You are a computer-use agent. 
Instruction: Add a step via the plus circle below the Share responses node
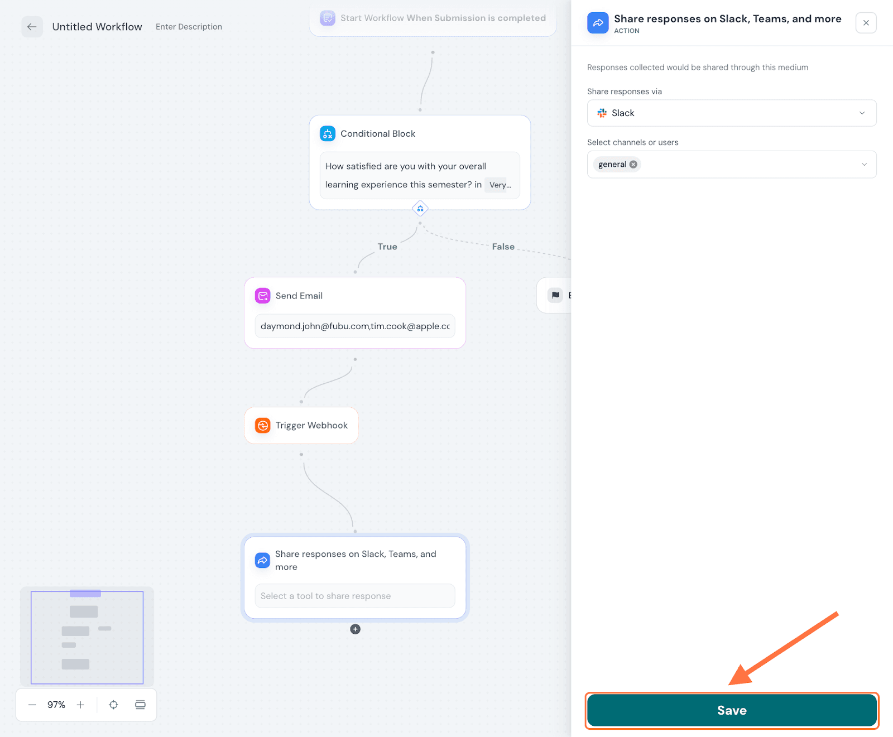pos(355,629)
